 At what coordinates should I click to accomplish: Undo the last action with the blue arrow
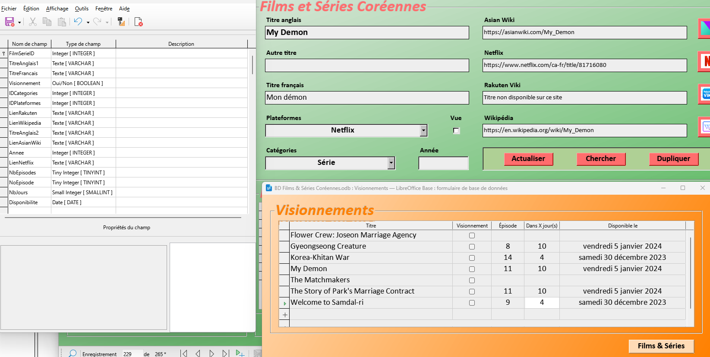[78, 22]
